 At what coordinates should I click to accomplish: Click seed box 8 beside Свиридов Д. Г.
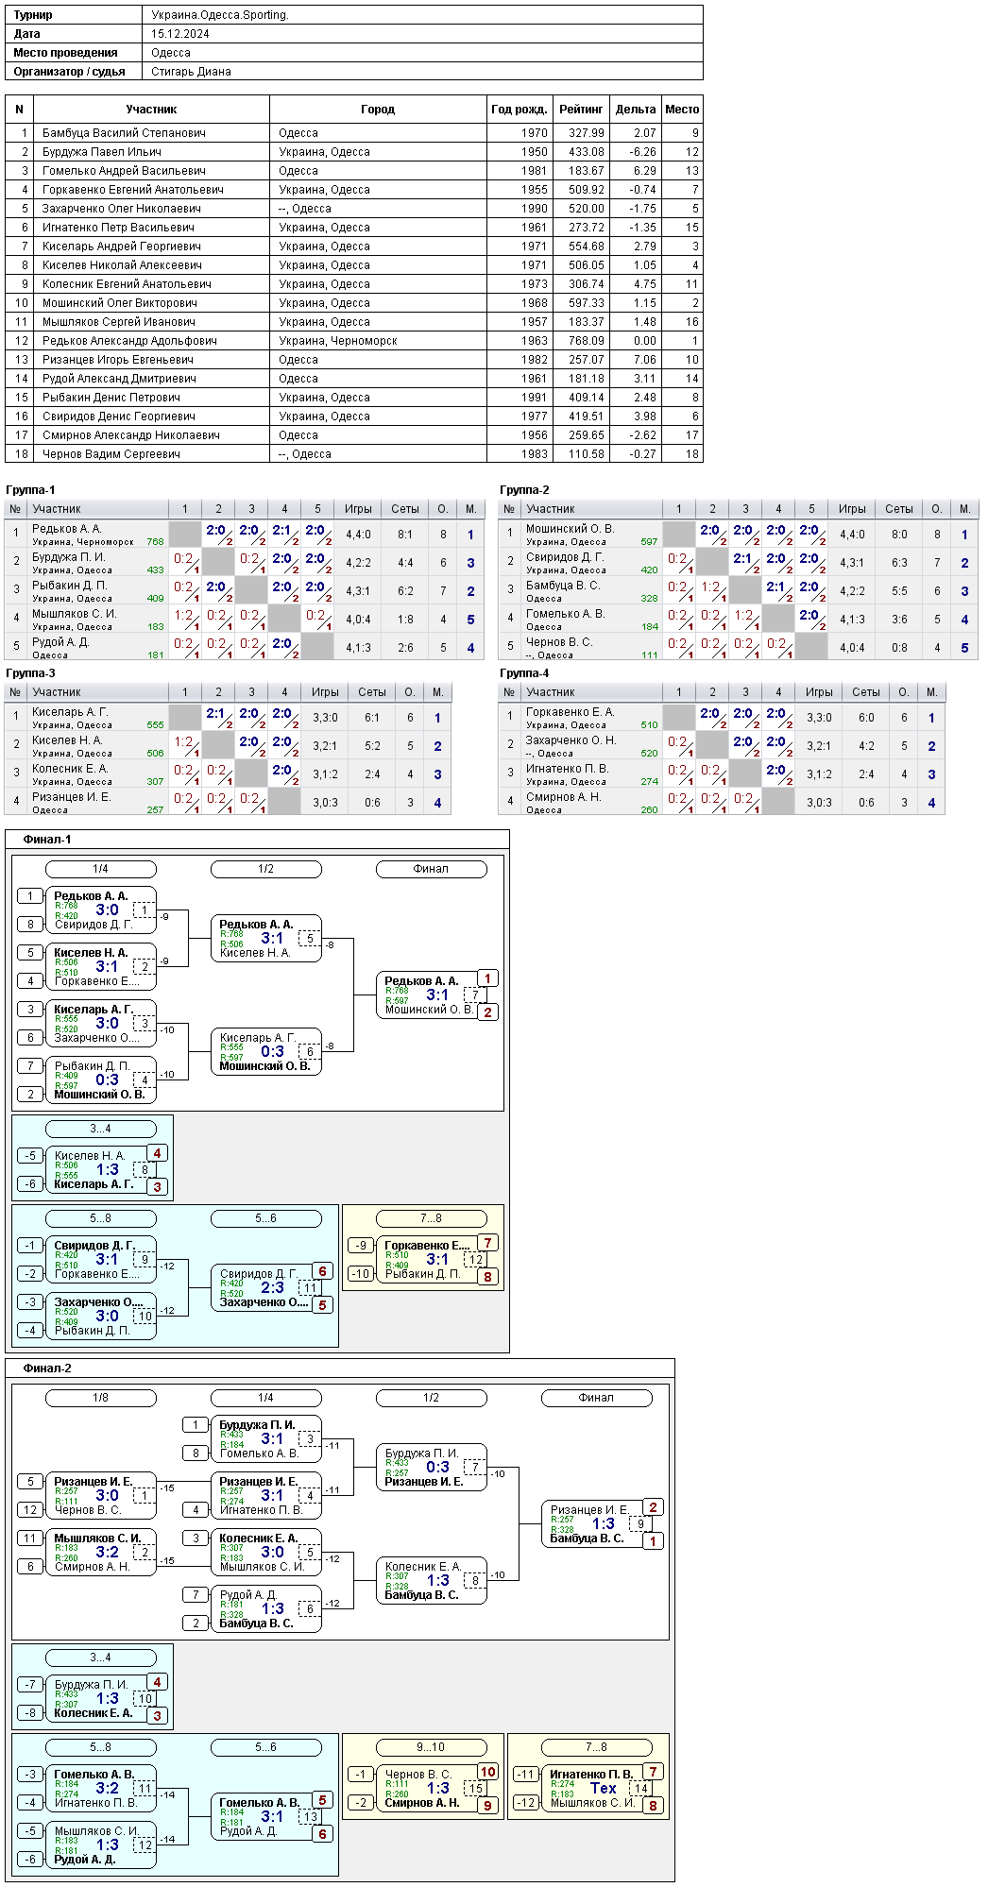(x=30, y=925)
